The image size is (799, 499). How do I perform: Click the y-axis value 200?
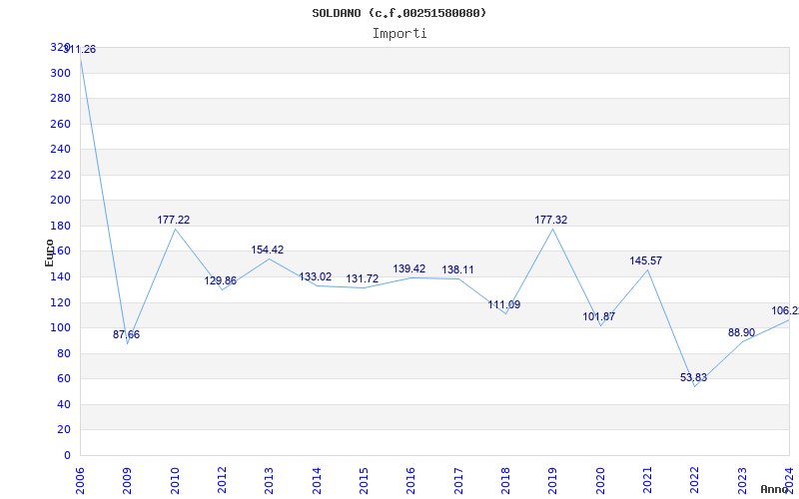[x=60, y=201]
